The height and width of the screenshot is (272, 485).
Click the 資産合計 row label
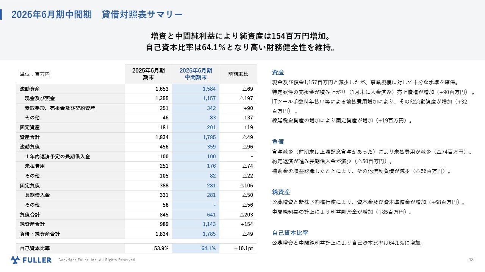coord(30,137)
